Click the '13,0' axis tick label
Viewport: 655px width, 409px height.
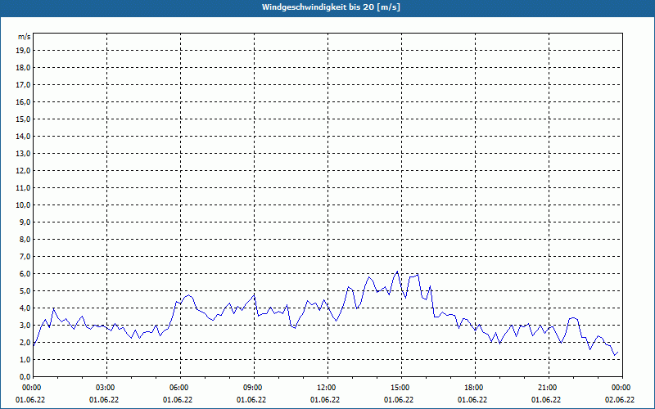23,153
